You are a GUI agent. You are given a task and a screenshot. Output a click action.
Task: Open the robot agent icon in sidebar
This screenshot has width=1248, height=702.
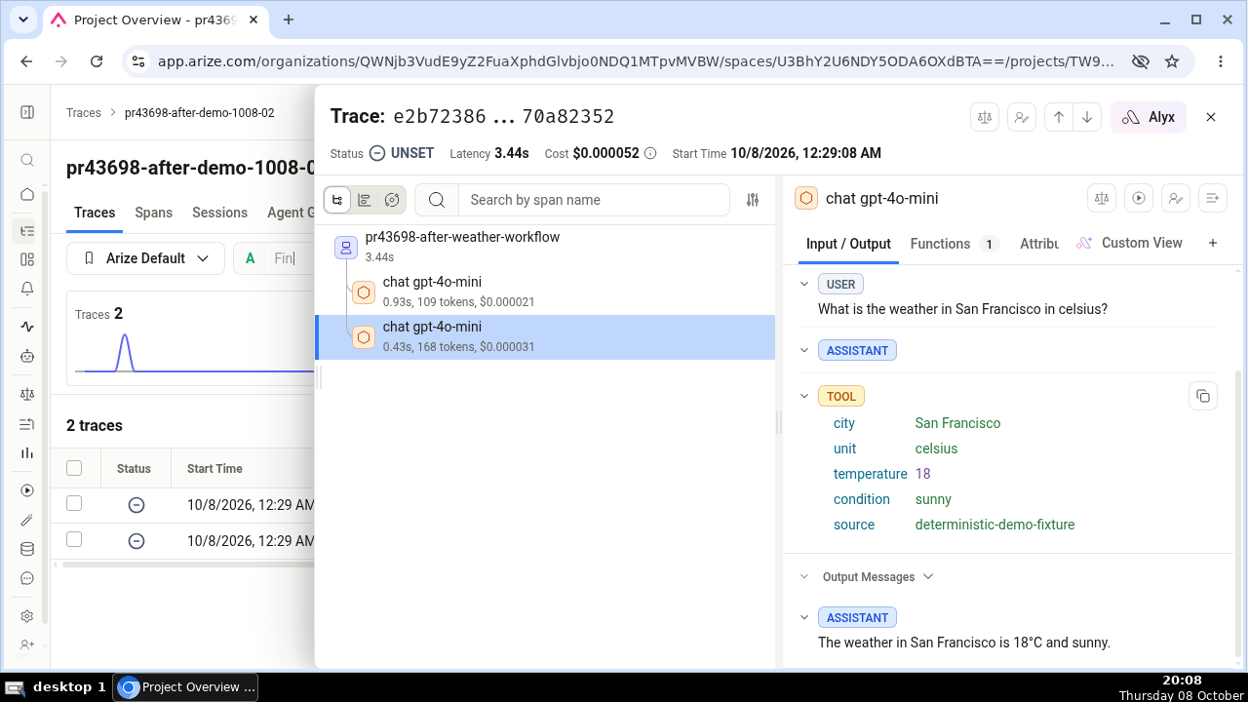click(x=27, y=357)
